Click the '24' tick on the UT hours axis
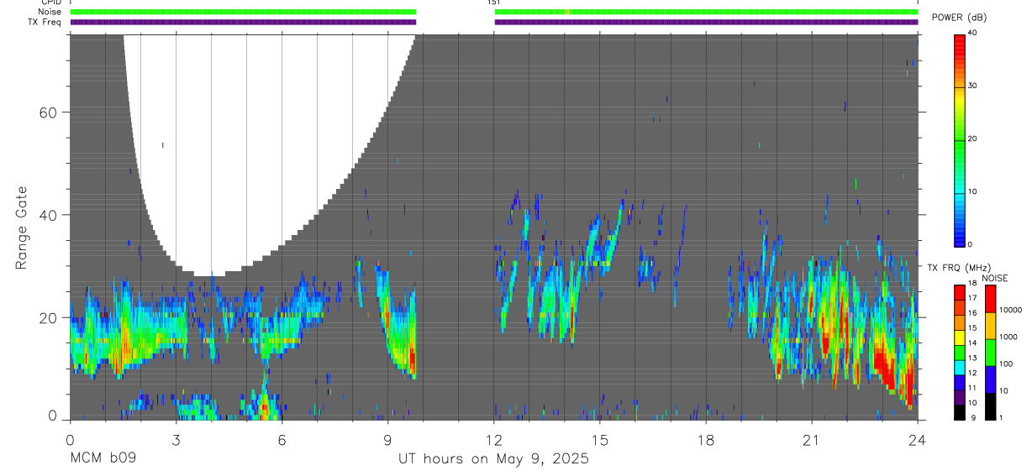This screenshot has height=476, width=1032. pyautogui.click(x=918, y=440)
